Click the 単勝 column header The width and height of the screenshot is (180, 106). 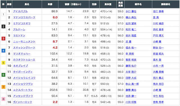click(50, 4)
